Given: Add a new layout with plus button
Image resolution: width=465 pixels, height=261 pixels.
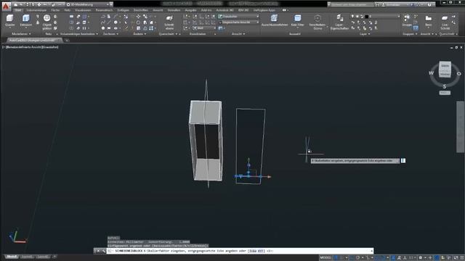Looking at the screenshot, I should click(x=54, y=257).
